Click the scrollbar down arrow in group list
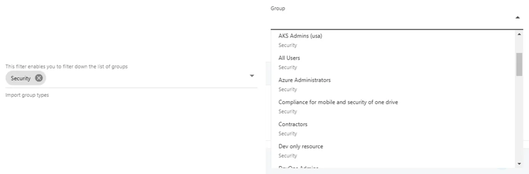 pos(519,164)
